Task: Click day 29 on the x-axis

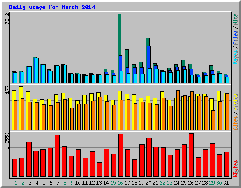Action: click(x=212, y=183)
